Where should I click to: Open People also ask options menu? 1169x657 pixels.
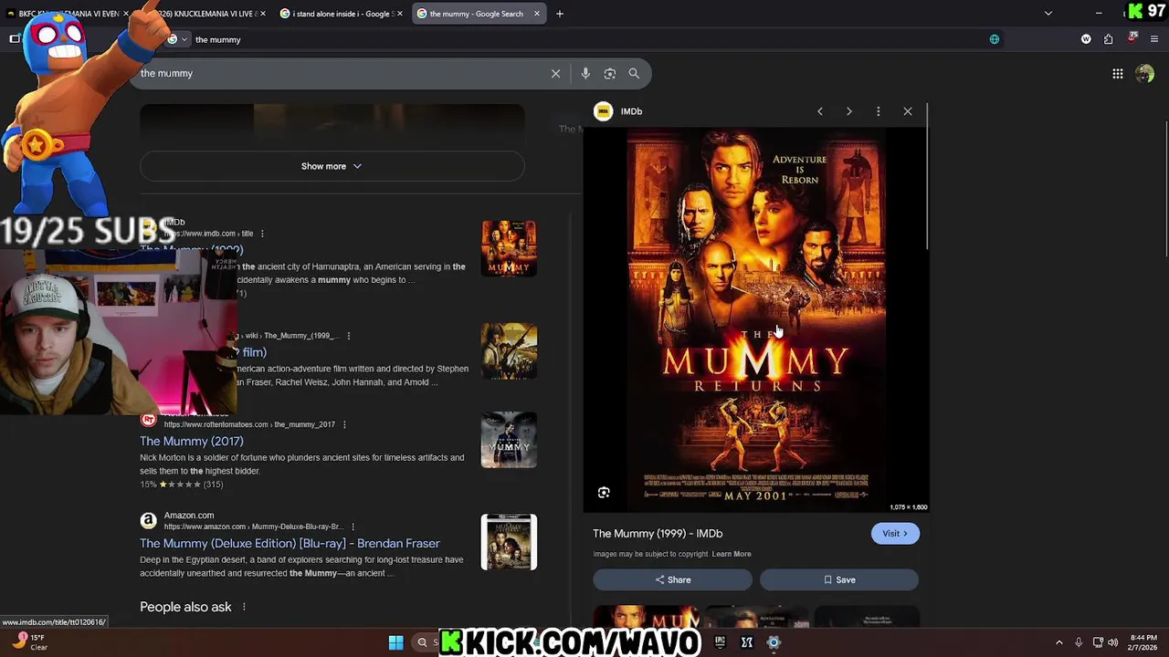(244, 607)
